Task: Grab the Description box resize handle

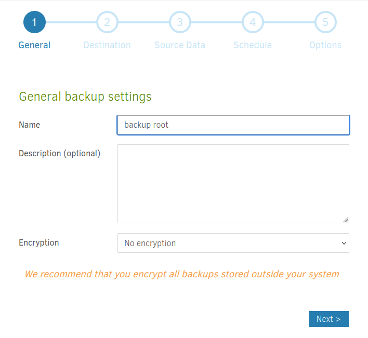Action: [346, 220]
